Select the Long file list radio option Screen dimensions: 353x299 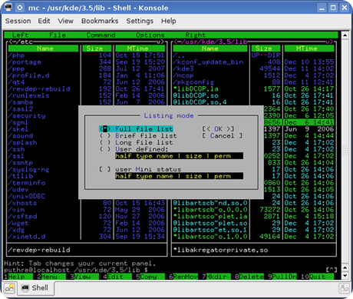pos(105,142)
